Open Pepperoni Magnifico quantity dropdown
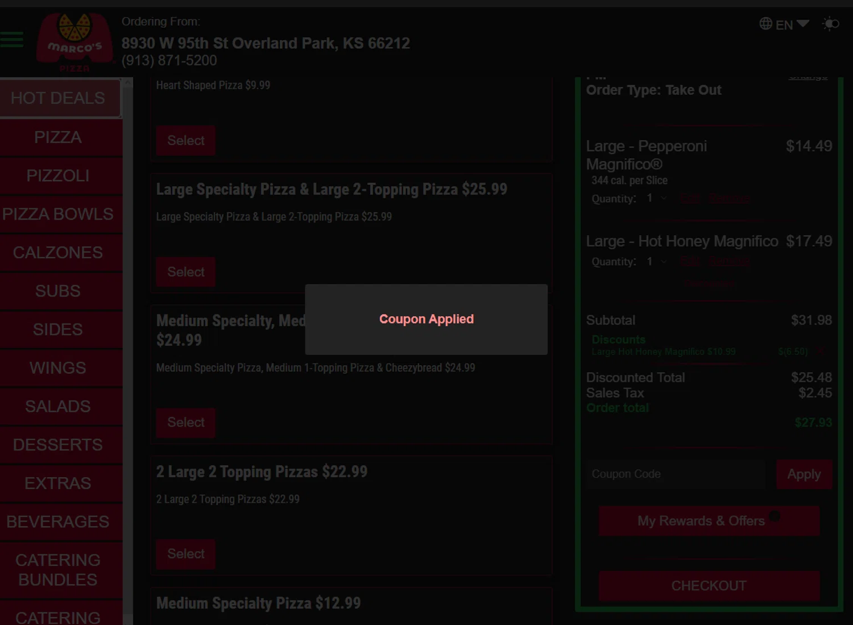The width and height of the screenshot is (853, 625). click(657, 198)
